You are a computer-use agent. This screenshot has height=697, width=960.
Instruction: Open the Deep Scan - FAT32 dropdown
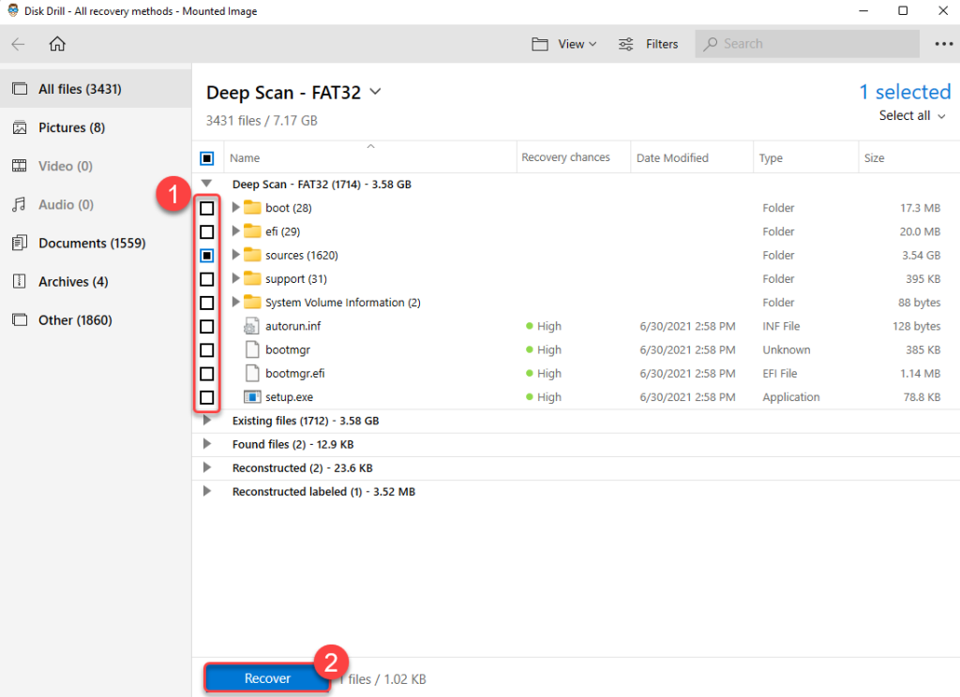pyautogui.click(x=374, y=92)
